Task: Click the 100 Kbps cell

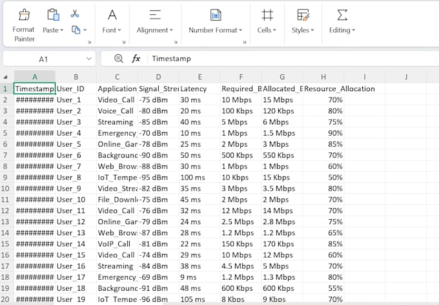Action: pyautogui.click(x=241, y=110)
